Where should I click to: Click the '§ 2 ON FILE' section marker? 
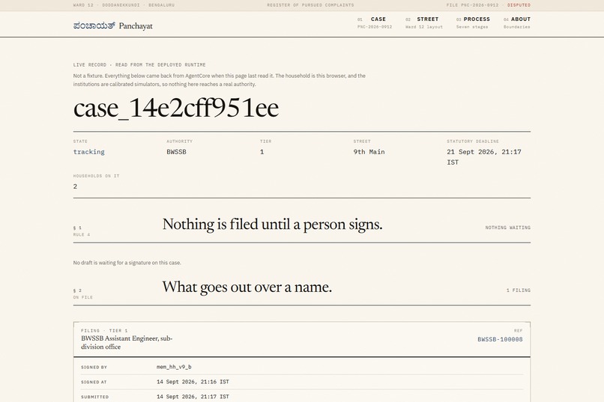tap(83, 294)
